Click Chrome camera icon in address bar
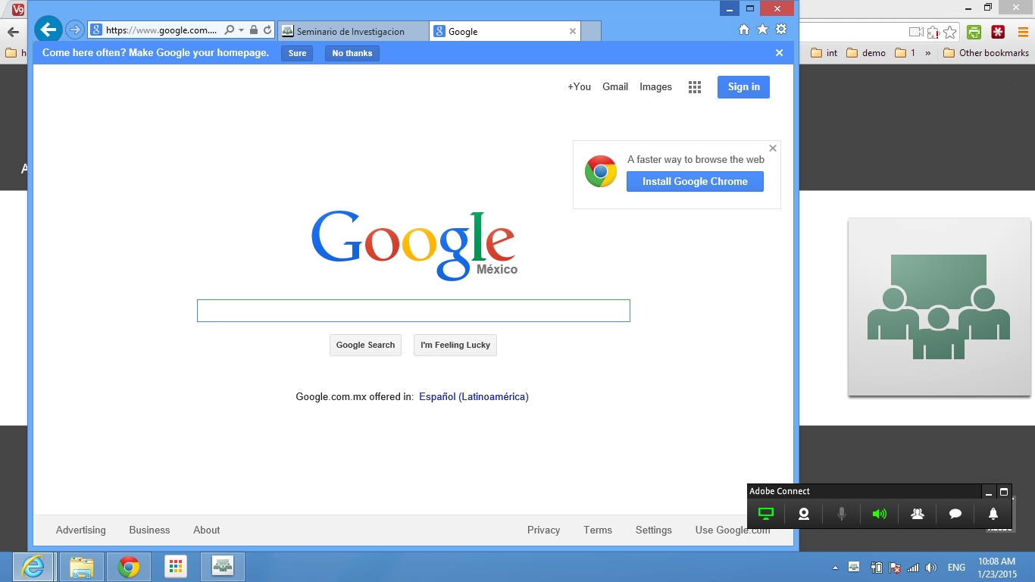Screen dimensions: 1035x582 pyautogui.click(x=916, y=32)
